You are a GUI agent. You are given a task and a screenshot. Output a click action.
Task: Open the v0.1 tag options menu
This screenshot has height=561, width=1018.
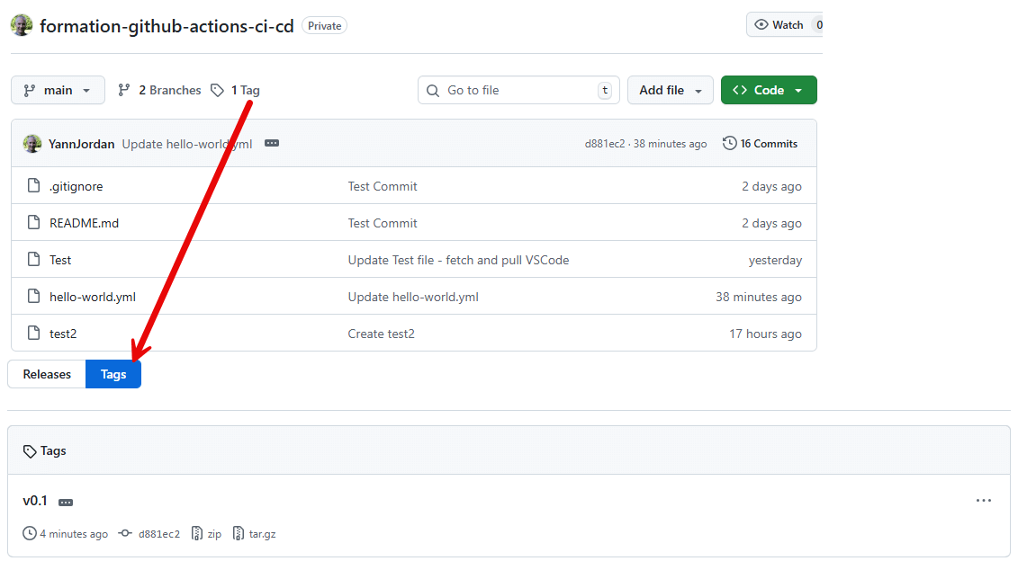[x=984, y=500]
